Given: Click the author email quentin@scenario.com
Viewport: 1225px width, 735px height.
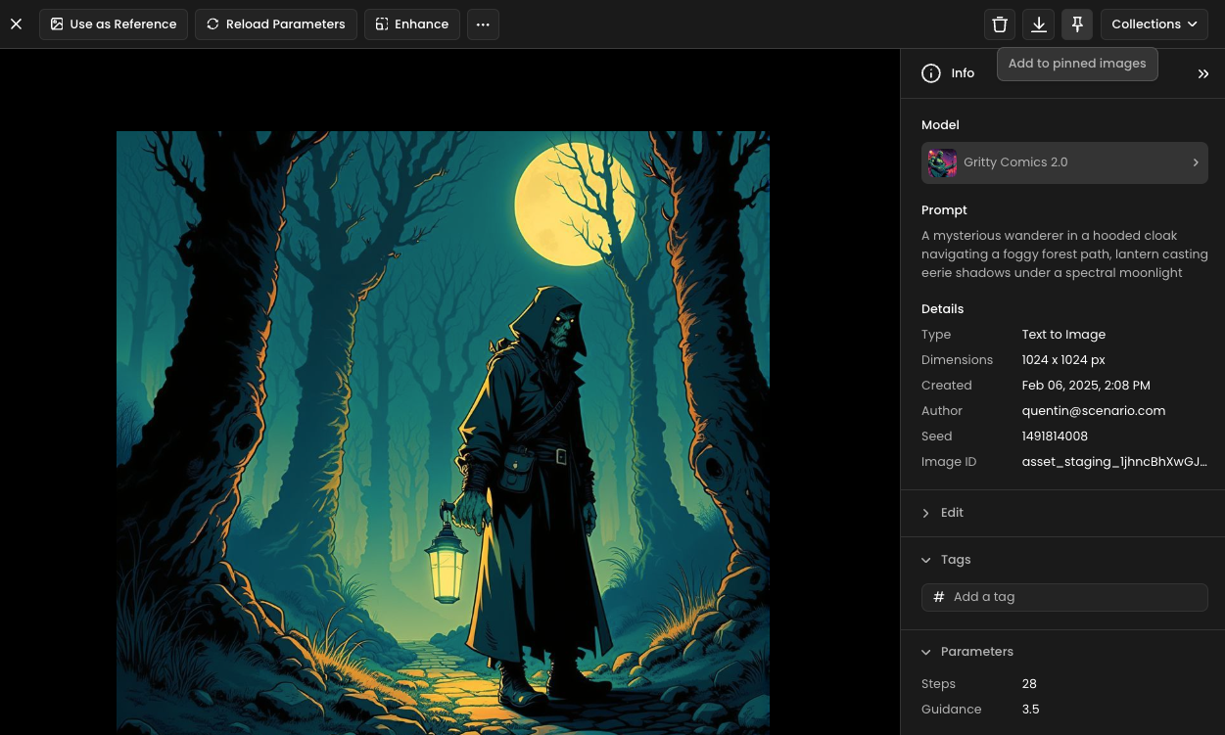Looking at the screenshot, I should 1093,411.
